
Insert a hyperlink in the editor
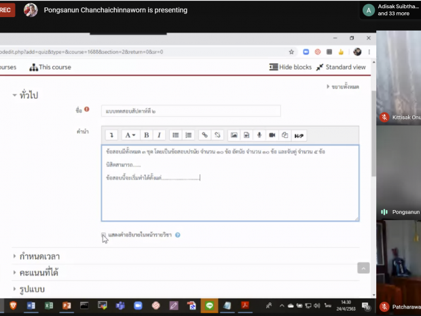coord(204,135)
